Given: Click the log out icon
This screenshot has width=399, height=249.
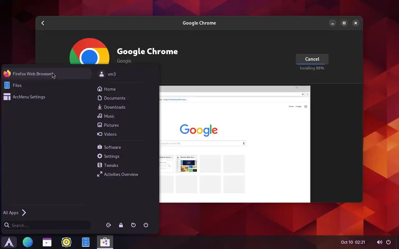Looking at the screenshot, I should [x=108, y=225].
